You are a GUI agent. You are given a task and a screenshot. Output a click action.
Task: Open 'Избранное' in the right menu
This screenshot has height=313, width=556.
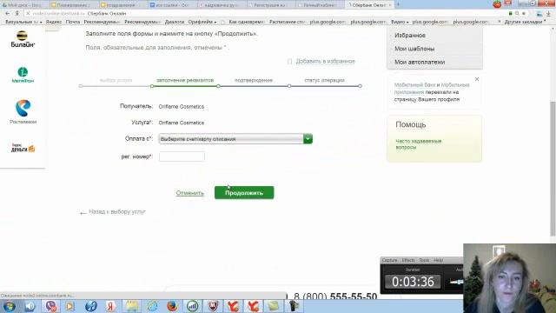tap(410, 36)
